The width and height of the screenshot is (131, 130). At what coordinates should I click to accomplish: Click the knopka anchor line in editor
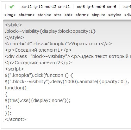point(58,44)
